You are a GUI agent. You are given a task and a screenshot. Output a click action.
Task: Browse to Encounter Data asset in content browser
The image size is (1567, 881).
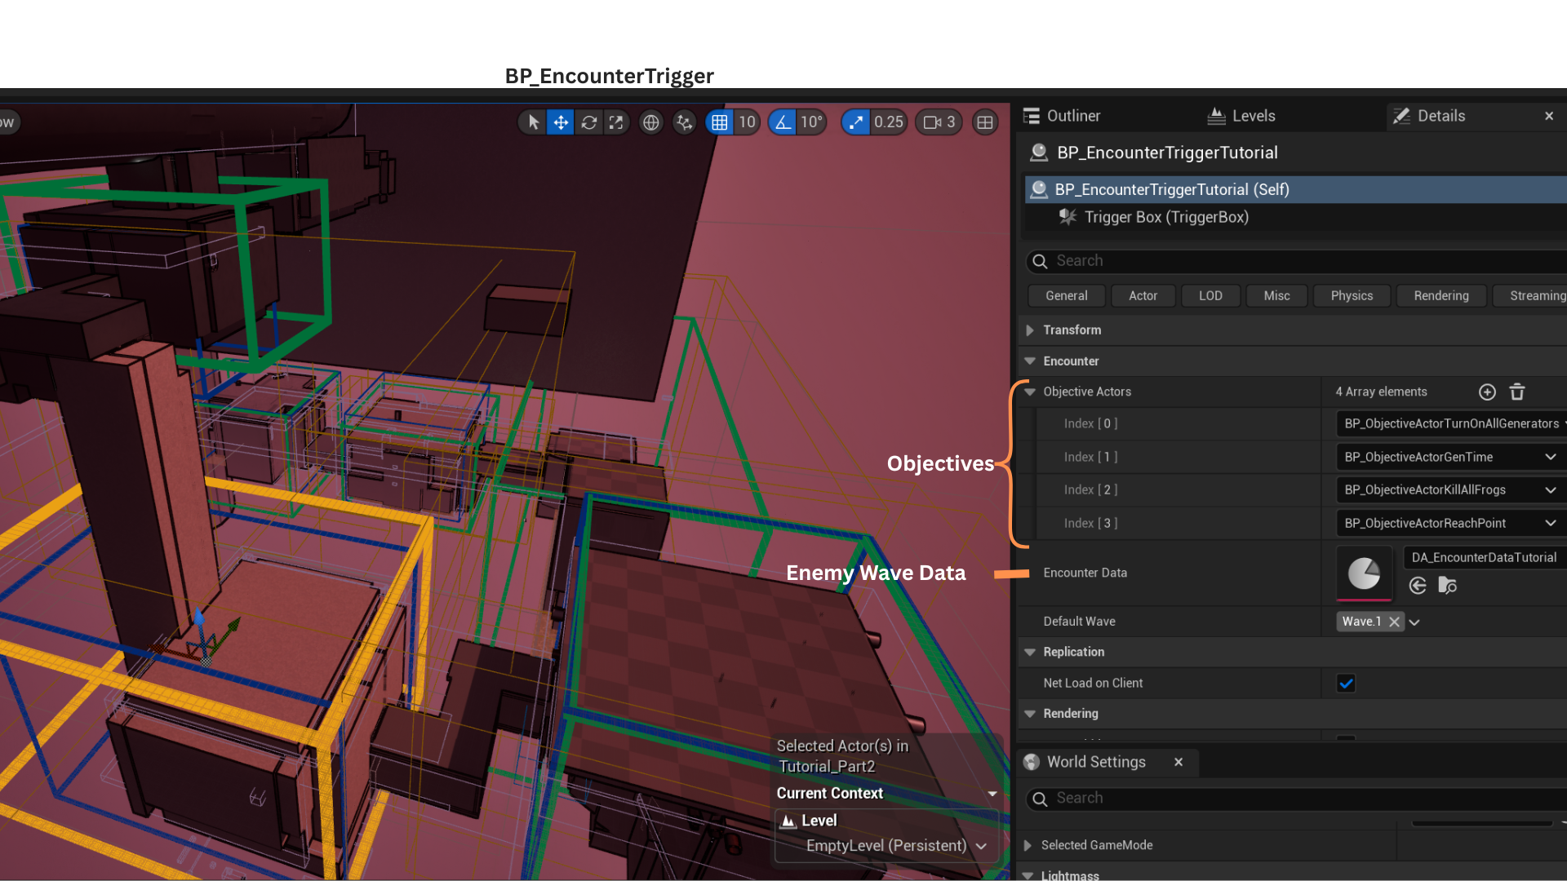(x=1447, y=586)
